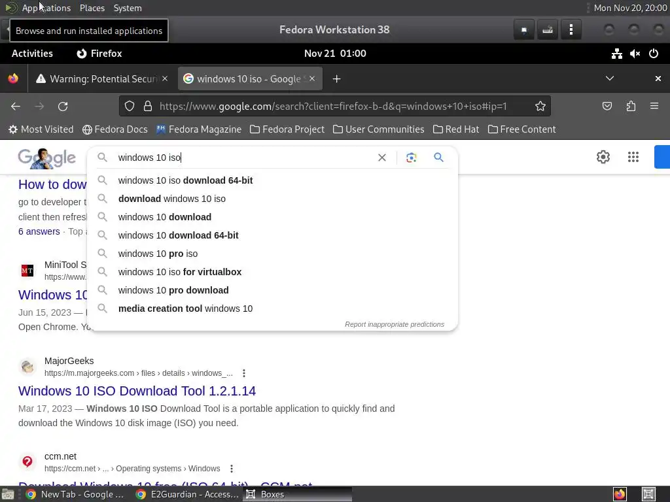Open the Fedora Project bookmarks folder

point(287,129)
